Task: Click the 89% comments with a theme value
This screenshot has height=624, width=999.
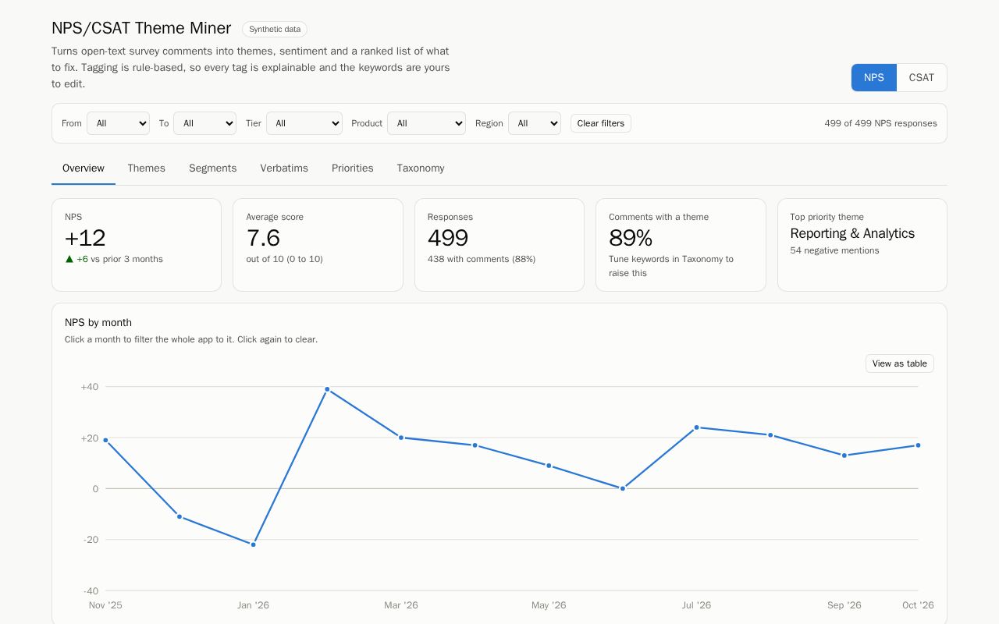Action: tap(631, 238)
